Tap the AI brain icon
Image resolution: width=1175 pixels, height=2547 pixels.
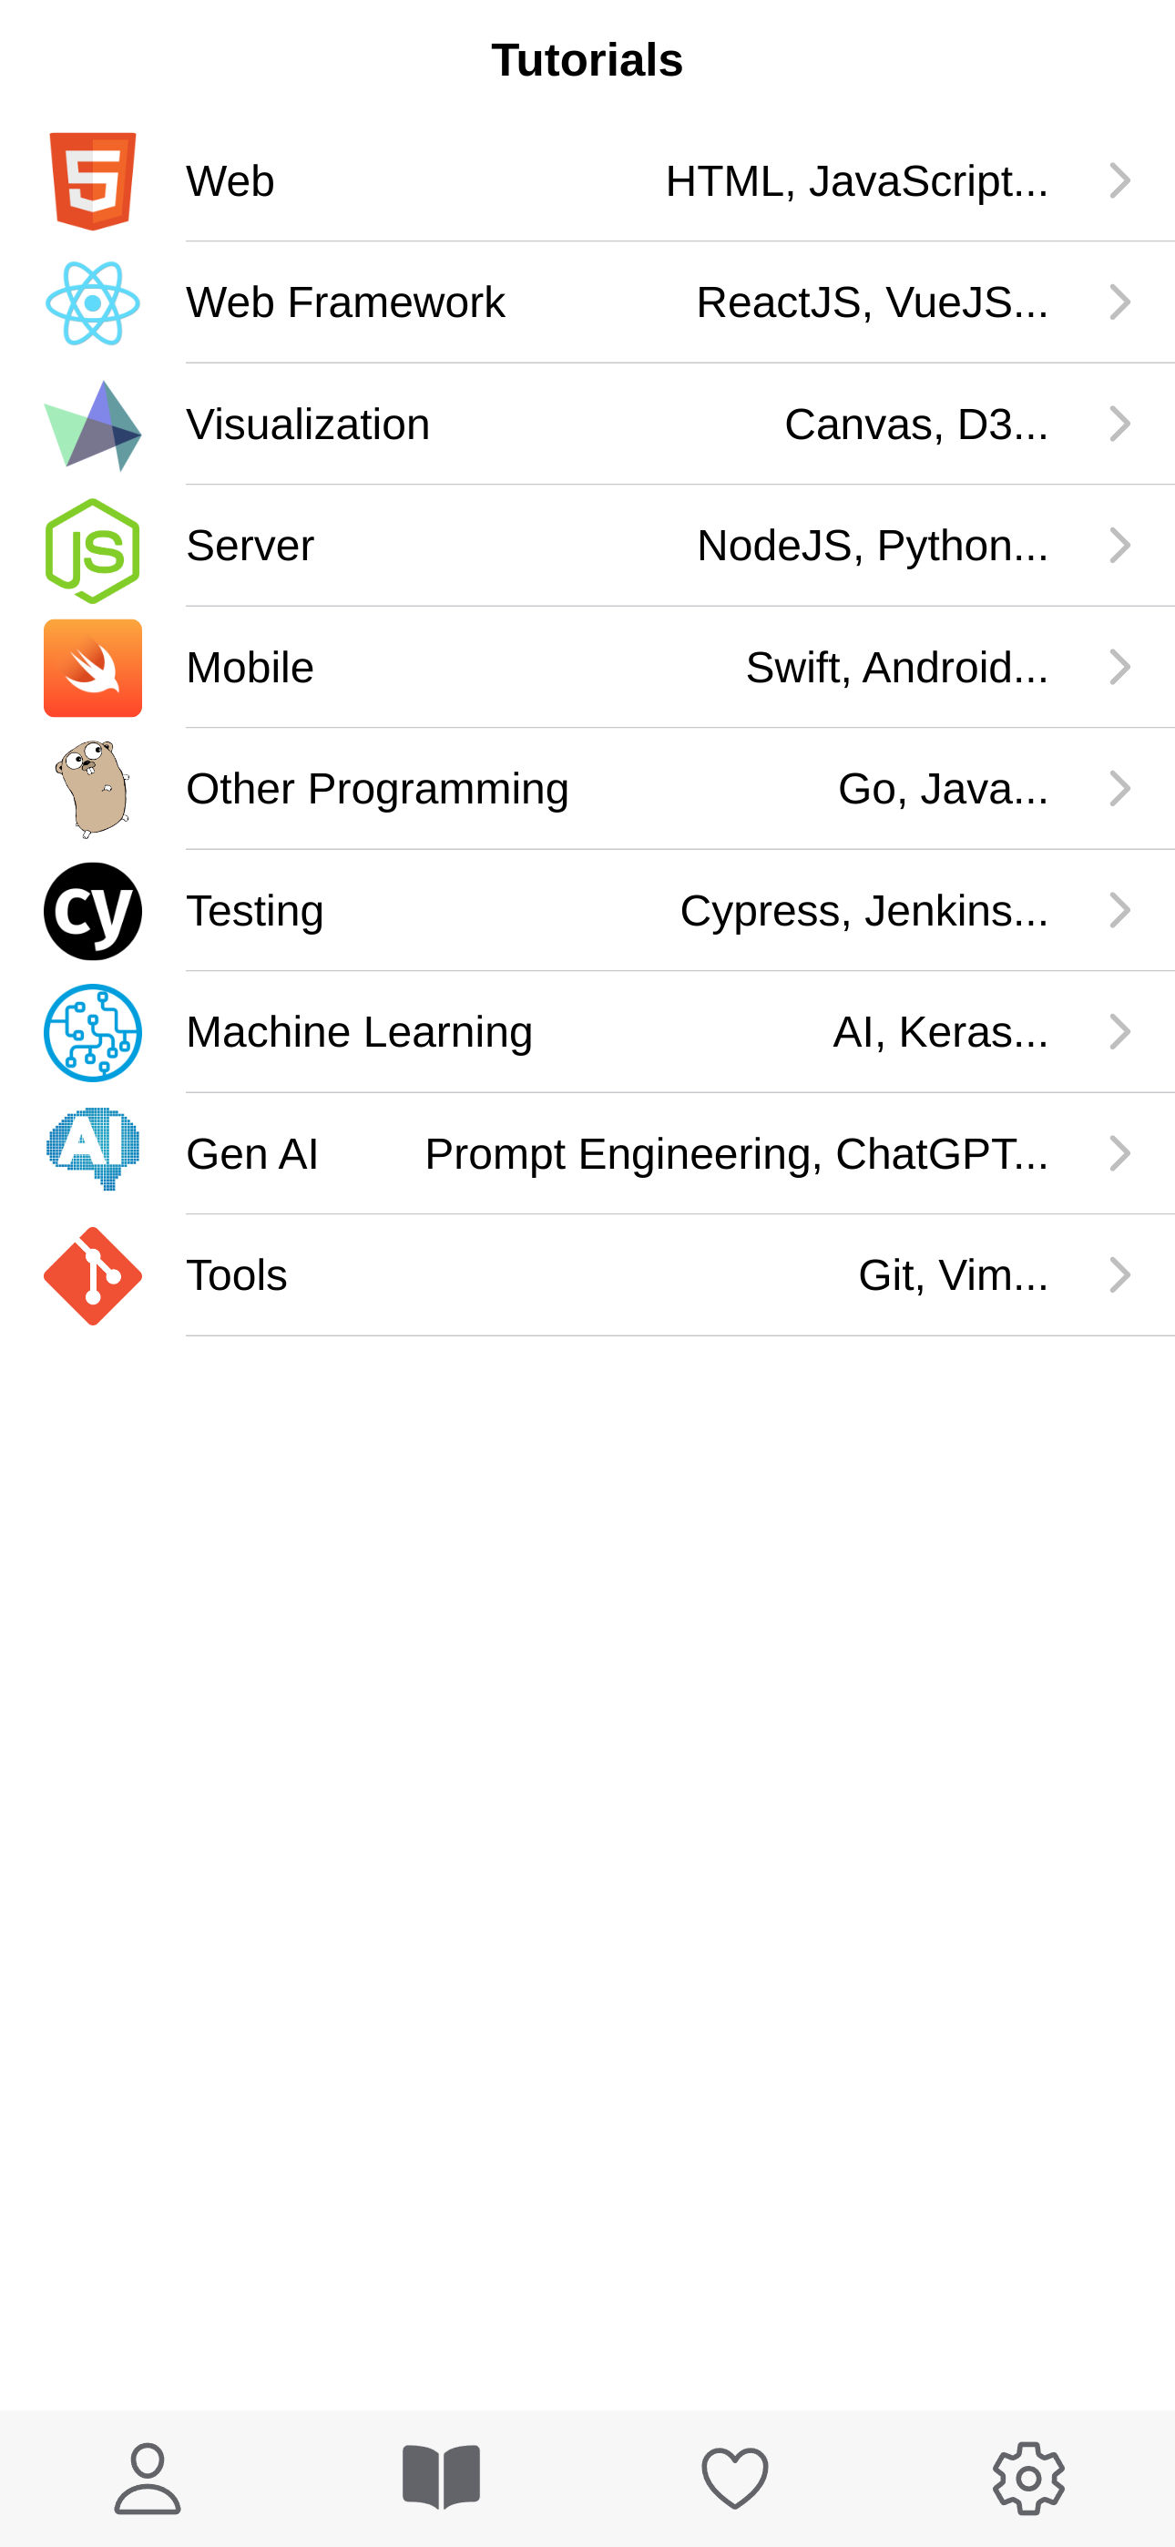(x=93, y=1149)
